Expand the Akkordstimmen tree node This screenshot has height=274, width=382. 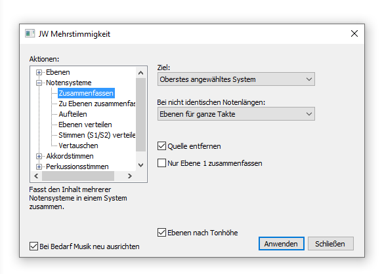[x=39, y=156]
